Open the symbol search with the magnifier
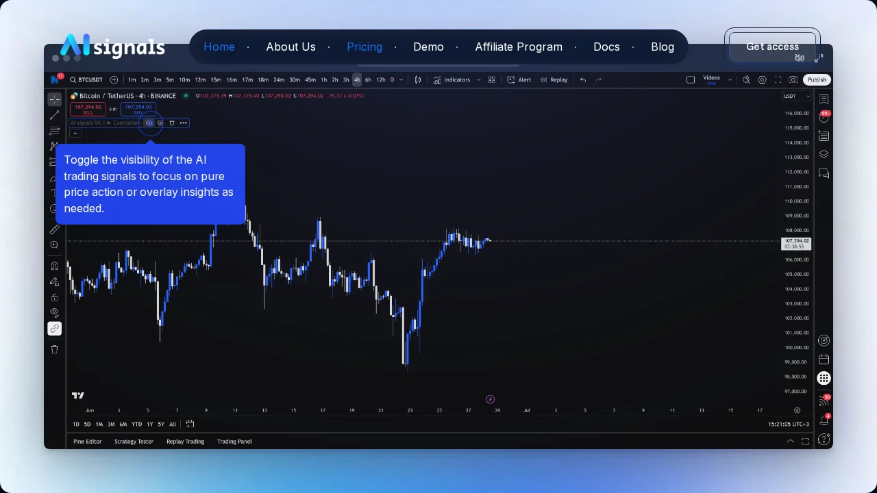 point(73,80)
